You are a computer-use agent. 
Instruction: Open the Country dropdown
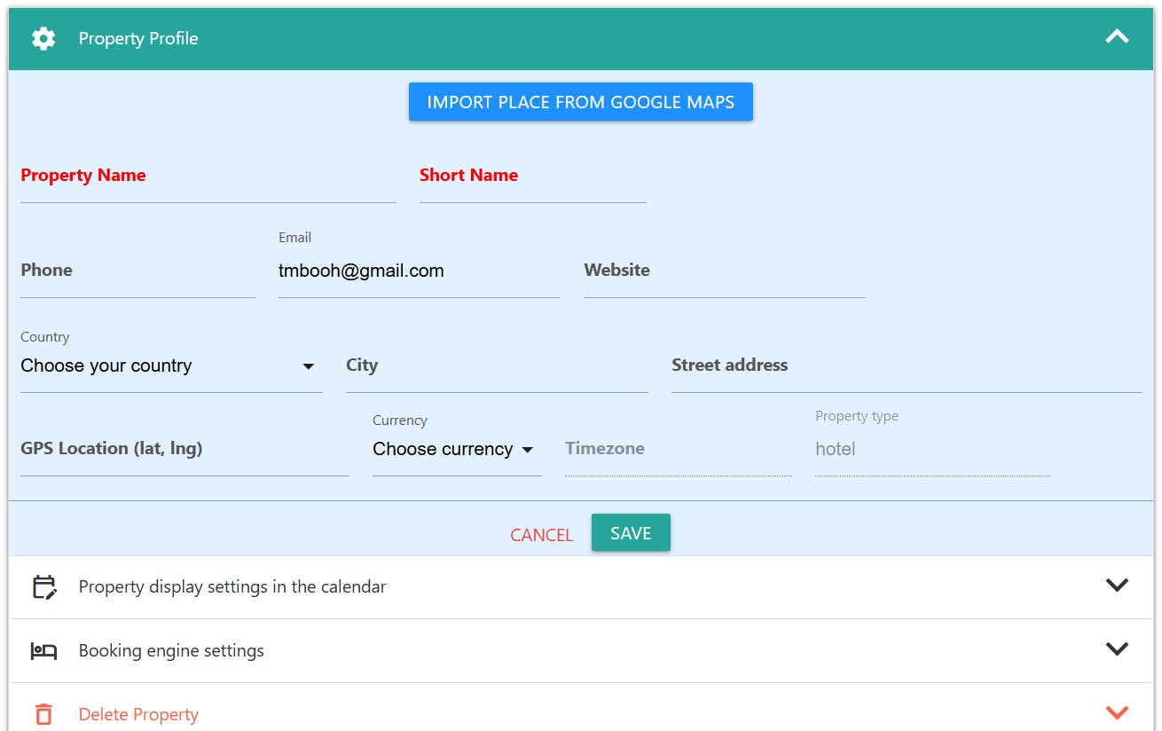(x=170, y=366)
